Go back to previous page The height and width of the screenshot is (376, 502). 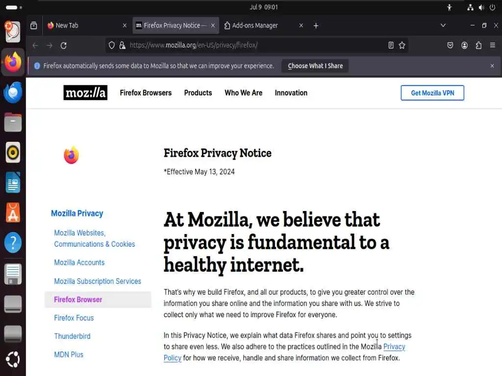(35, 46)
